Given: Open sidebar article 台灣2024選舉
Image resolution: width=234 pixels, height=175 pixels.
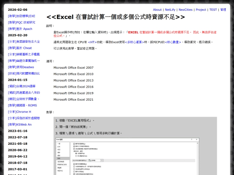Looking at the screenshot, I should pyautogui.click(x=22, y=86).
